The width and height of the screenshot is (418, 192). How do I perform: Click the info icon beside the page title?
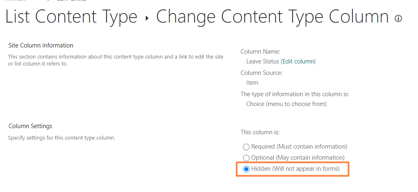click(398, 18)
